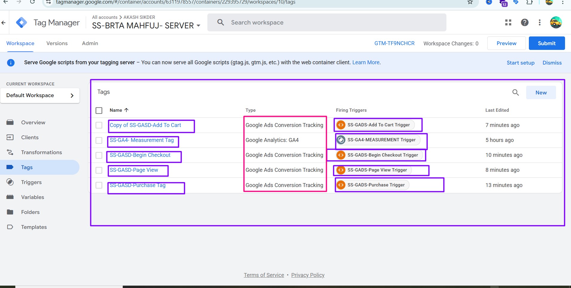Click the Google account avatar
The width and height of the screenshot is (571, 288).
point(556,22)
